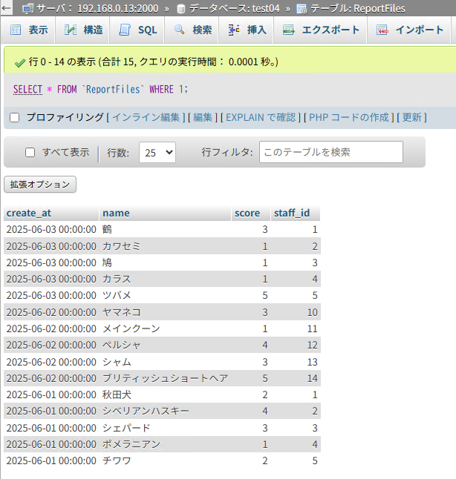Click the データベース: test04 breadcrumb link
The width and height of the screenshot is (456, 479).
[235, 9]
